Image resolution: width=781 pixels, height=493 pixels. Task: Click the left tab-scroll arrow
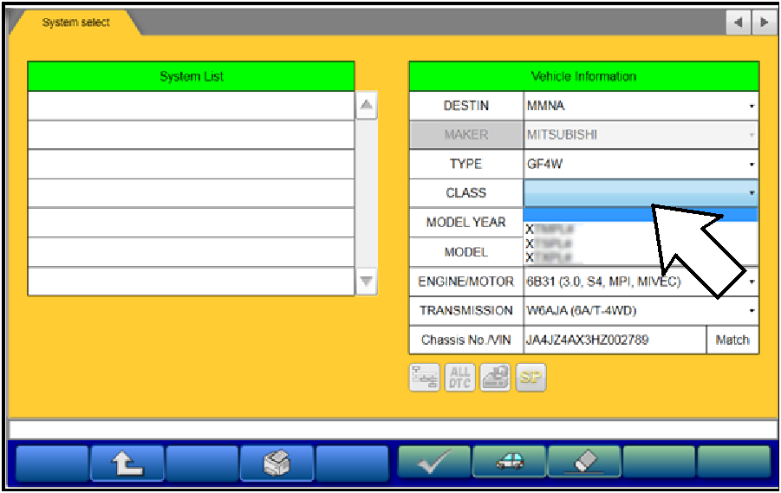pos(739,23)
